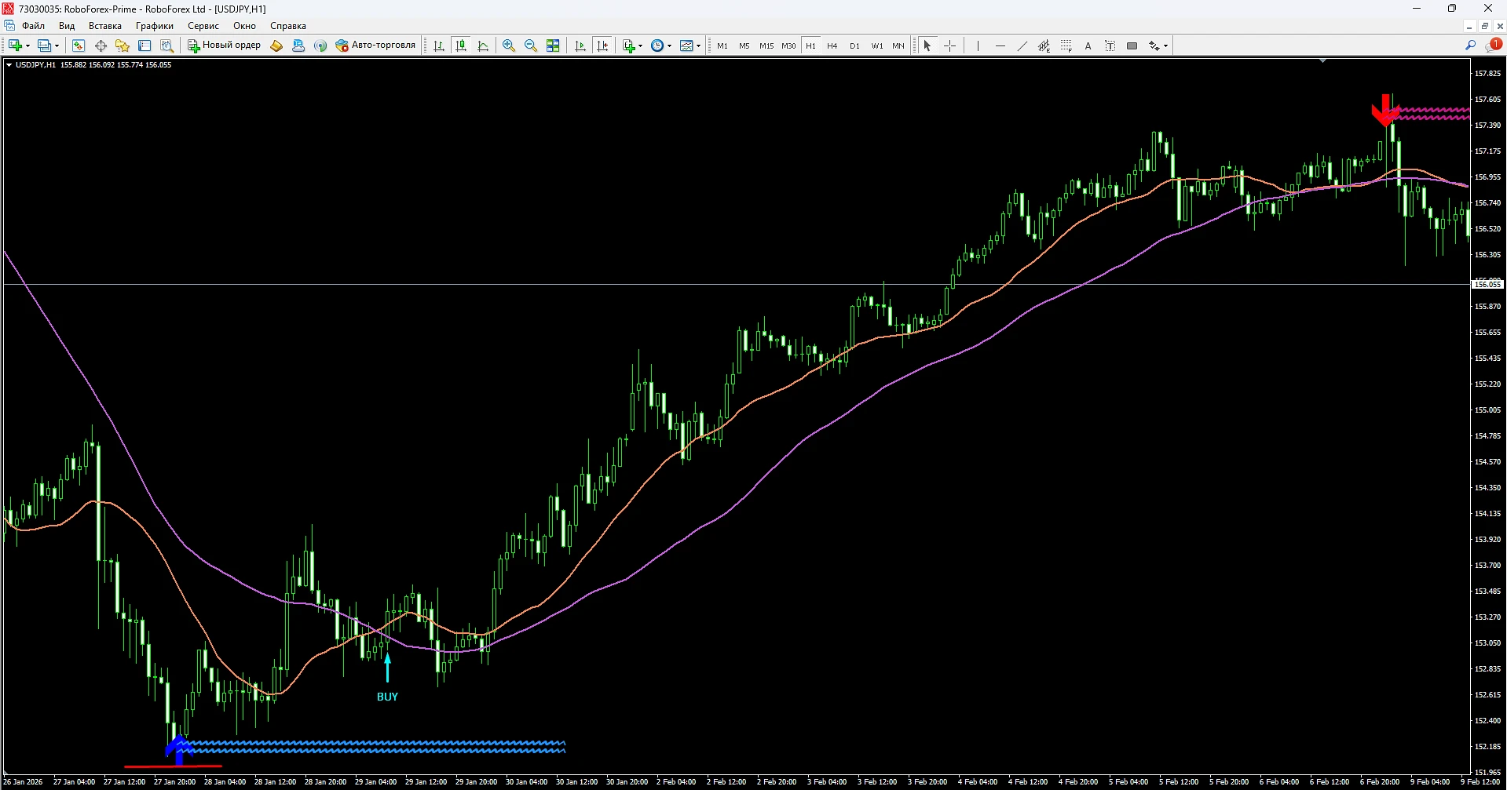
Task: Click the BUY arrow marker on chart
Action: [387, 668]
